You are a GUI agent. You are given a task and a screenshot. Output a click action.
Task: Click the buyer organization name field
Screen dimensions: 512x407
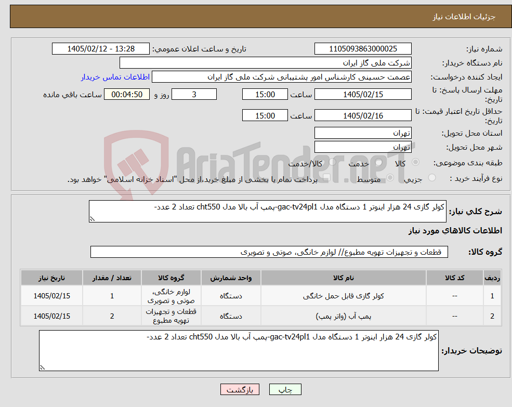pos(266,63)
